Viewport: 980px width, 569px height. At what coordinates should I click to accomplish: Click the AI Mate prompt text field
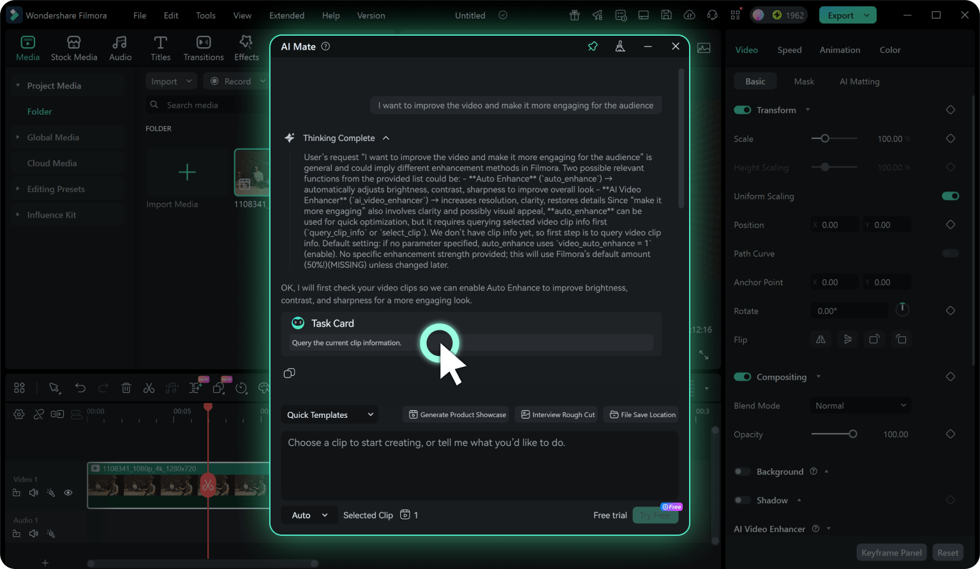click(x=480, y=466)
